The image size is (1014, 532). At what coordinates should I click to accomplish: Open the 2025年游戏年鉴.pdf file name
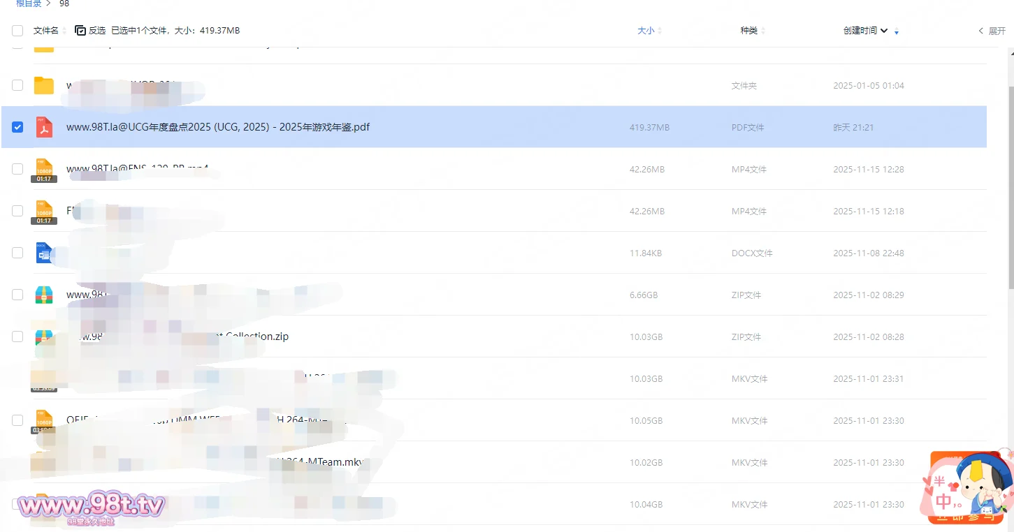[218, 127]
